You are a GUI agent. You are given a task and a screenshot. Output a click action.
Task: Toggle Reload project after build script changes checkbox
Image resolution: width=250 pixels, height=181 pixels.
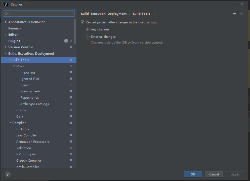click(x=82, y=22)
